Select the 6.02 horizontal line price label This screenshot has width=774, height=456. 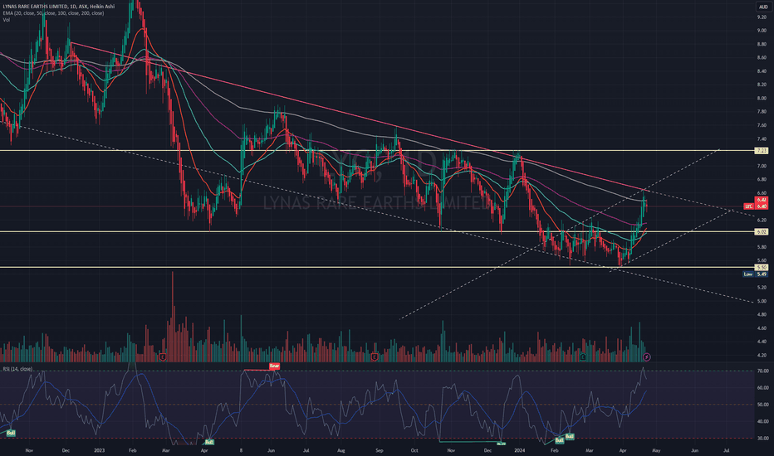pyautogui.click(x=762, y=231)
